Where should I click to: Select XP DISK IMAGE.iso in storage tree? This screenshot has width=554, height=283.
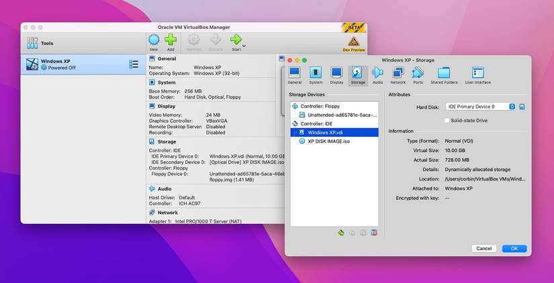[328, 141]
